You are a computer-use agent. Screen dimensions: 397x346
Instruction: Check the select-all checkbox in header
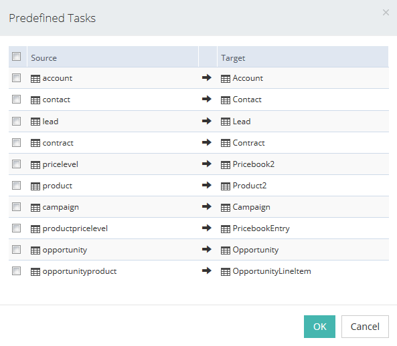[17, 56]
